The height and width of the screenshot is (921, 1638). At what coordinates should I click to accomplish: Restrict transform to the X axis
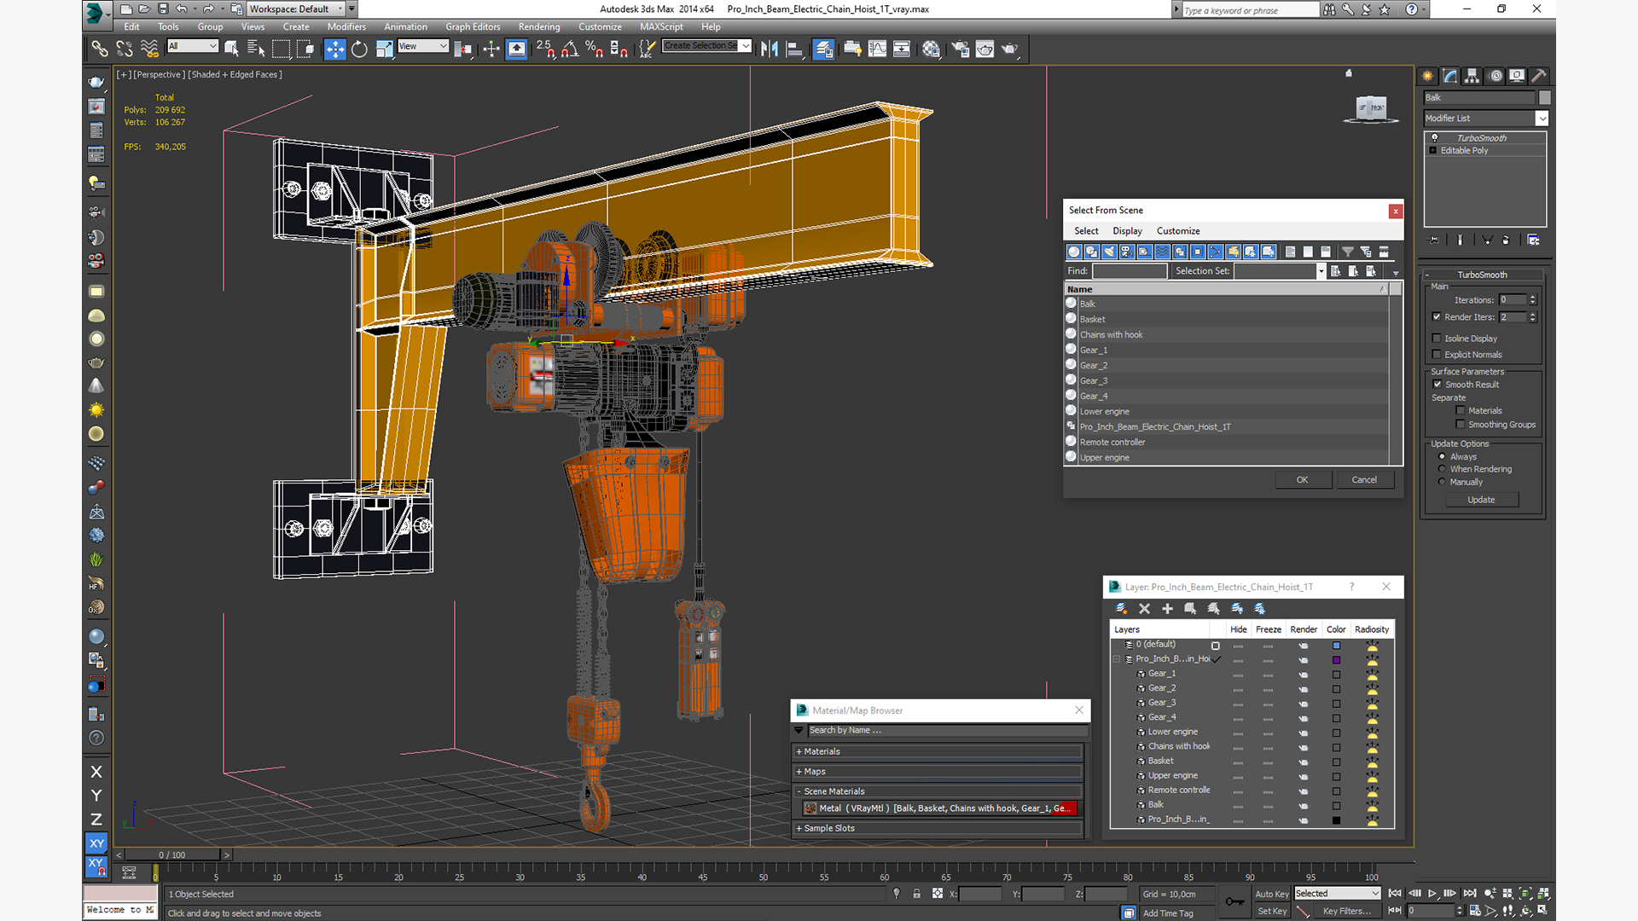[96, 772]
